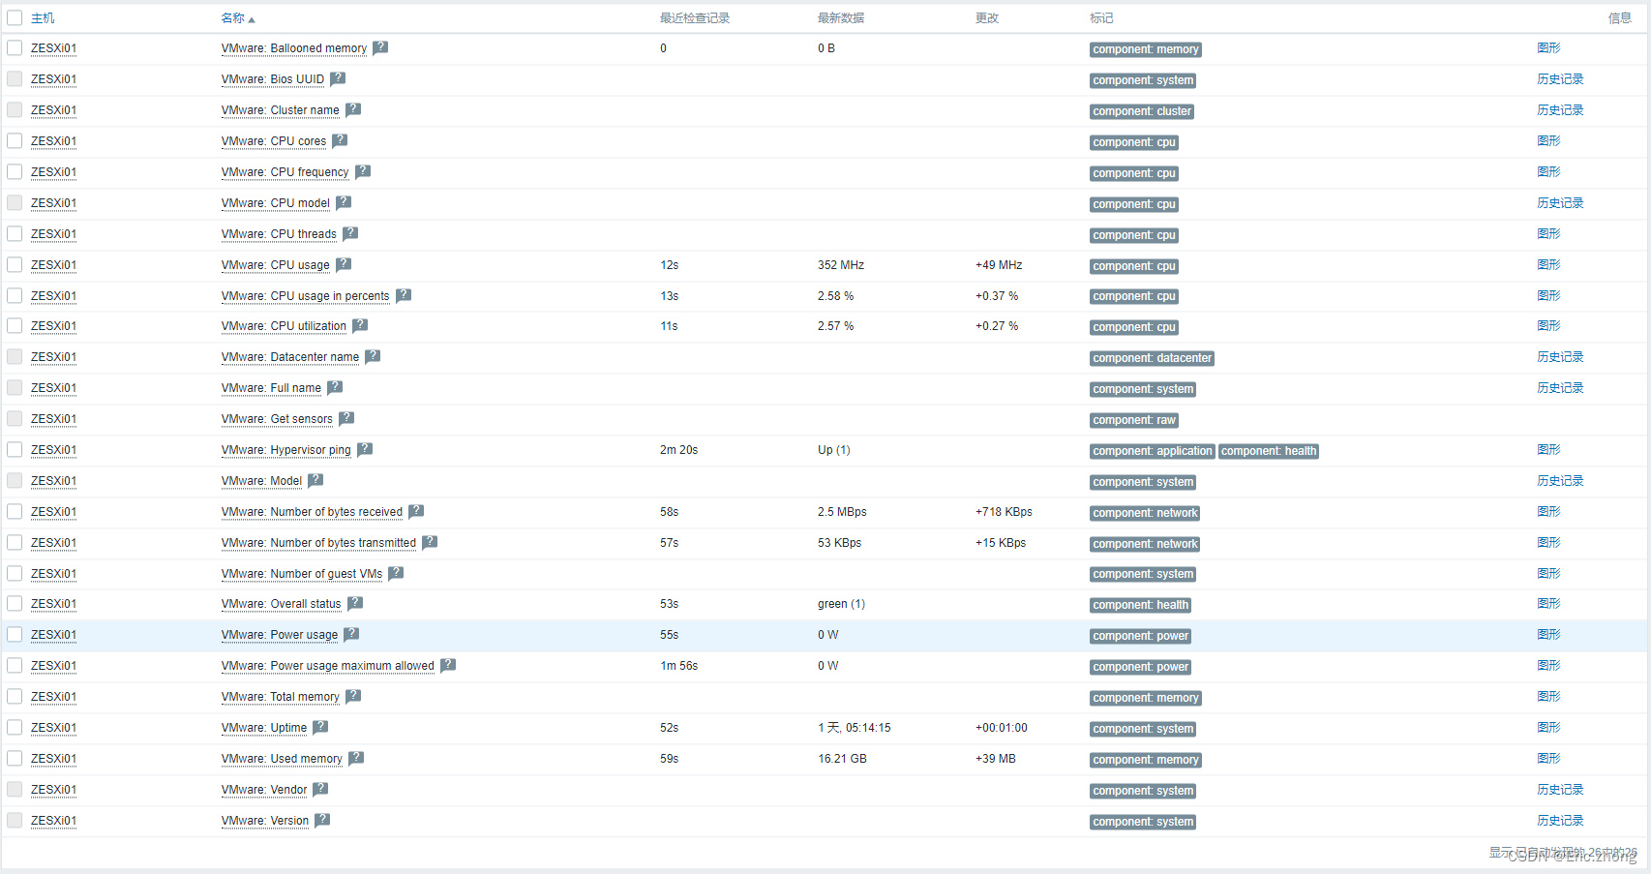Open help icon next to Ballooned memory
The width and height of the screenshot is (1651, 874).
click(x=380, y=47)
